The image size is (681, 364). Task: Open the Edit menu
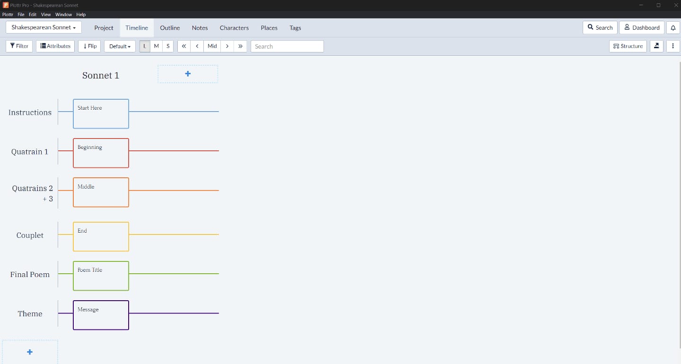(x=33, y=15)
